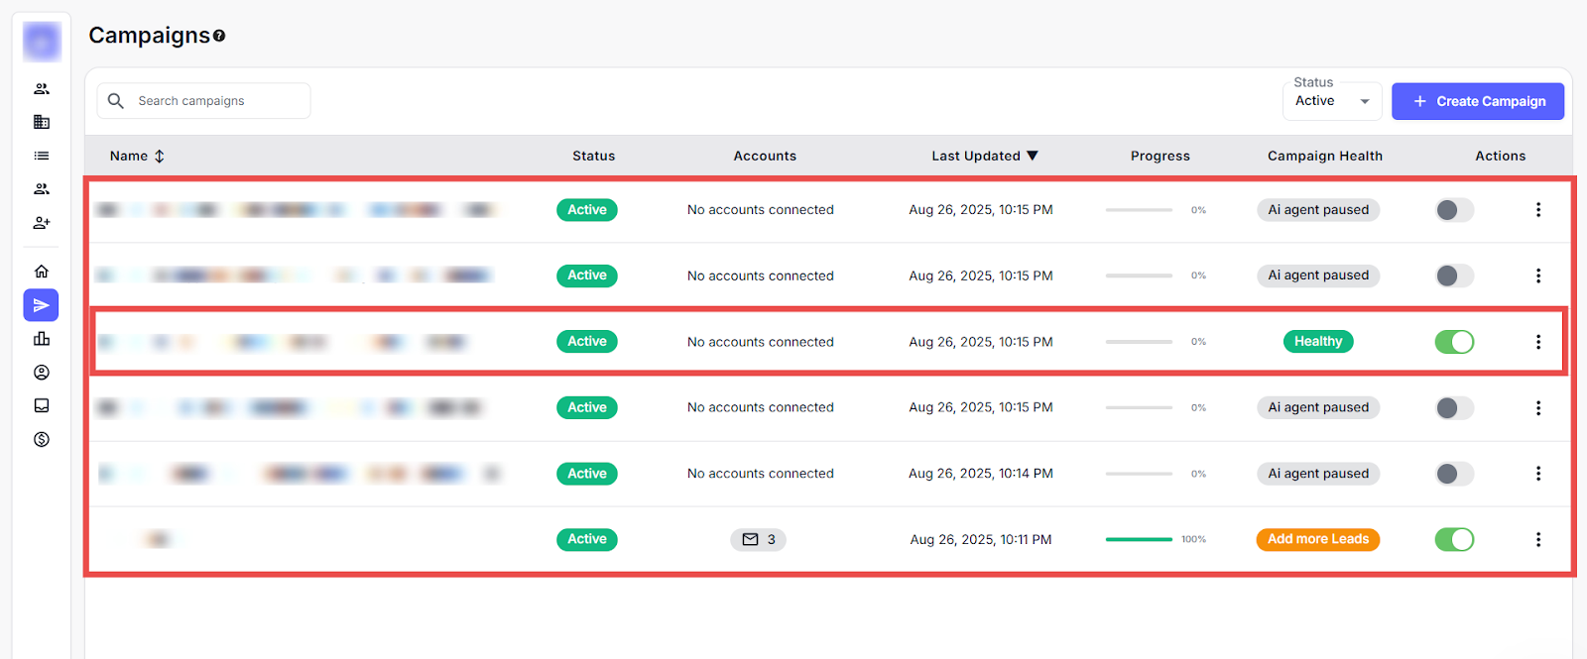Disable the Add more Leads campaign toggle

1454,539
